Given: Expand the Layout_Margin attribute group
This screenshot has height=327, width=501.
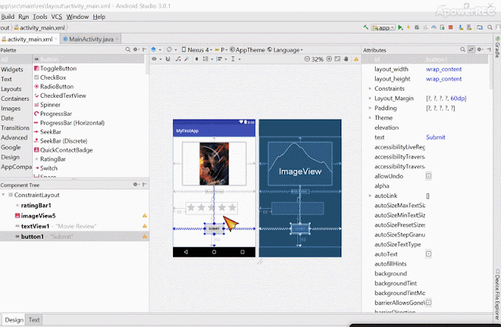Looking at the screenshot, I should (369, 99).
